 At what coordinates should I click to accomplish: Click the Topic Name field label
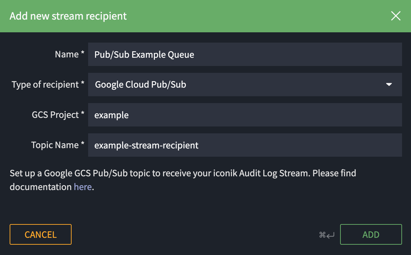[58, 145]
